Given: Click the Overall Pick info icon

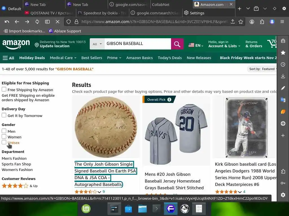Looking at the screenshot, I should [169, 100].
